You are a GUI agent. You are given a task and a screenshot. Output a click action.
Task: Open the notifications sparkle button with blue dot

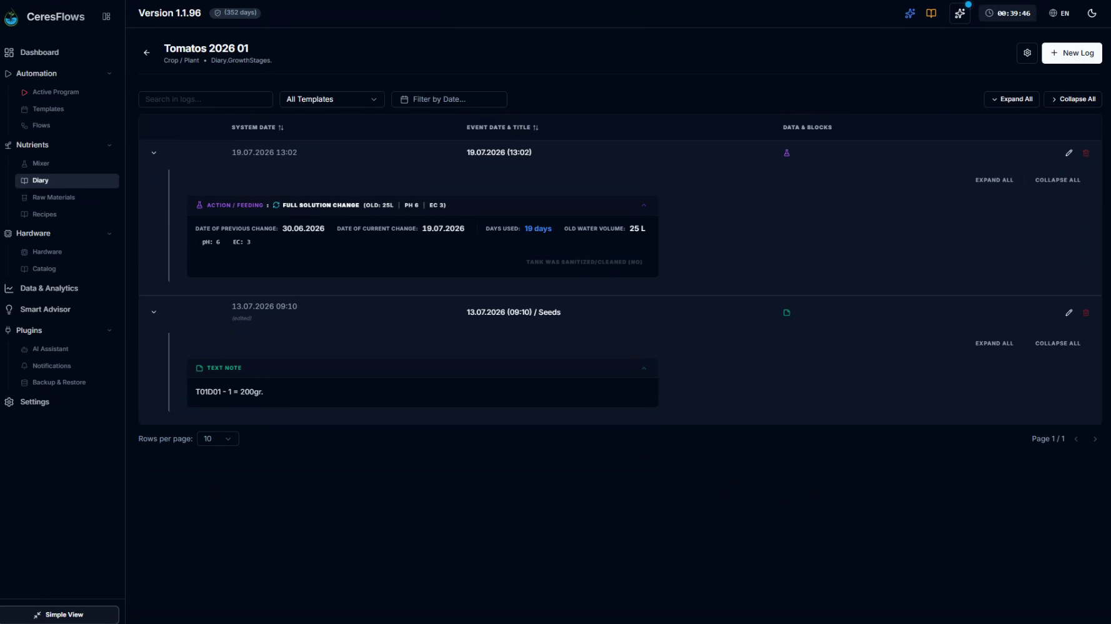click(960, 13)
